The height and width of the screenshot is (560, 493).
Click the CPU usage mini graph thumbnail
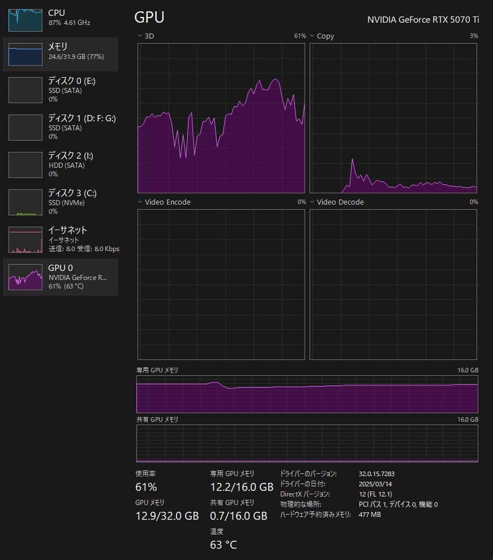25,20
